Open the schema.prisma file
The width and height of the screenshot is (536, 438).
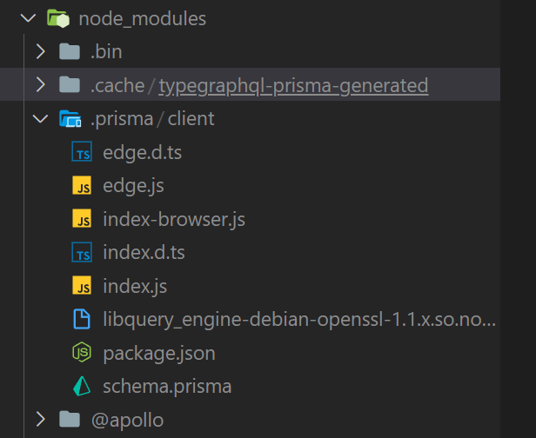click(x=167, y=387)
